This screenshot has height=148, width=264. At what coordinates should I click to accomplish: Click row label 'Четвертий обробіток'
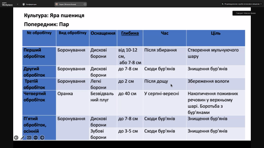(x=39, y=103)
